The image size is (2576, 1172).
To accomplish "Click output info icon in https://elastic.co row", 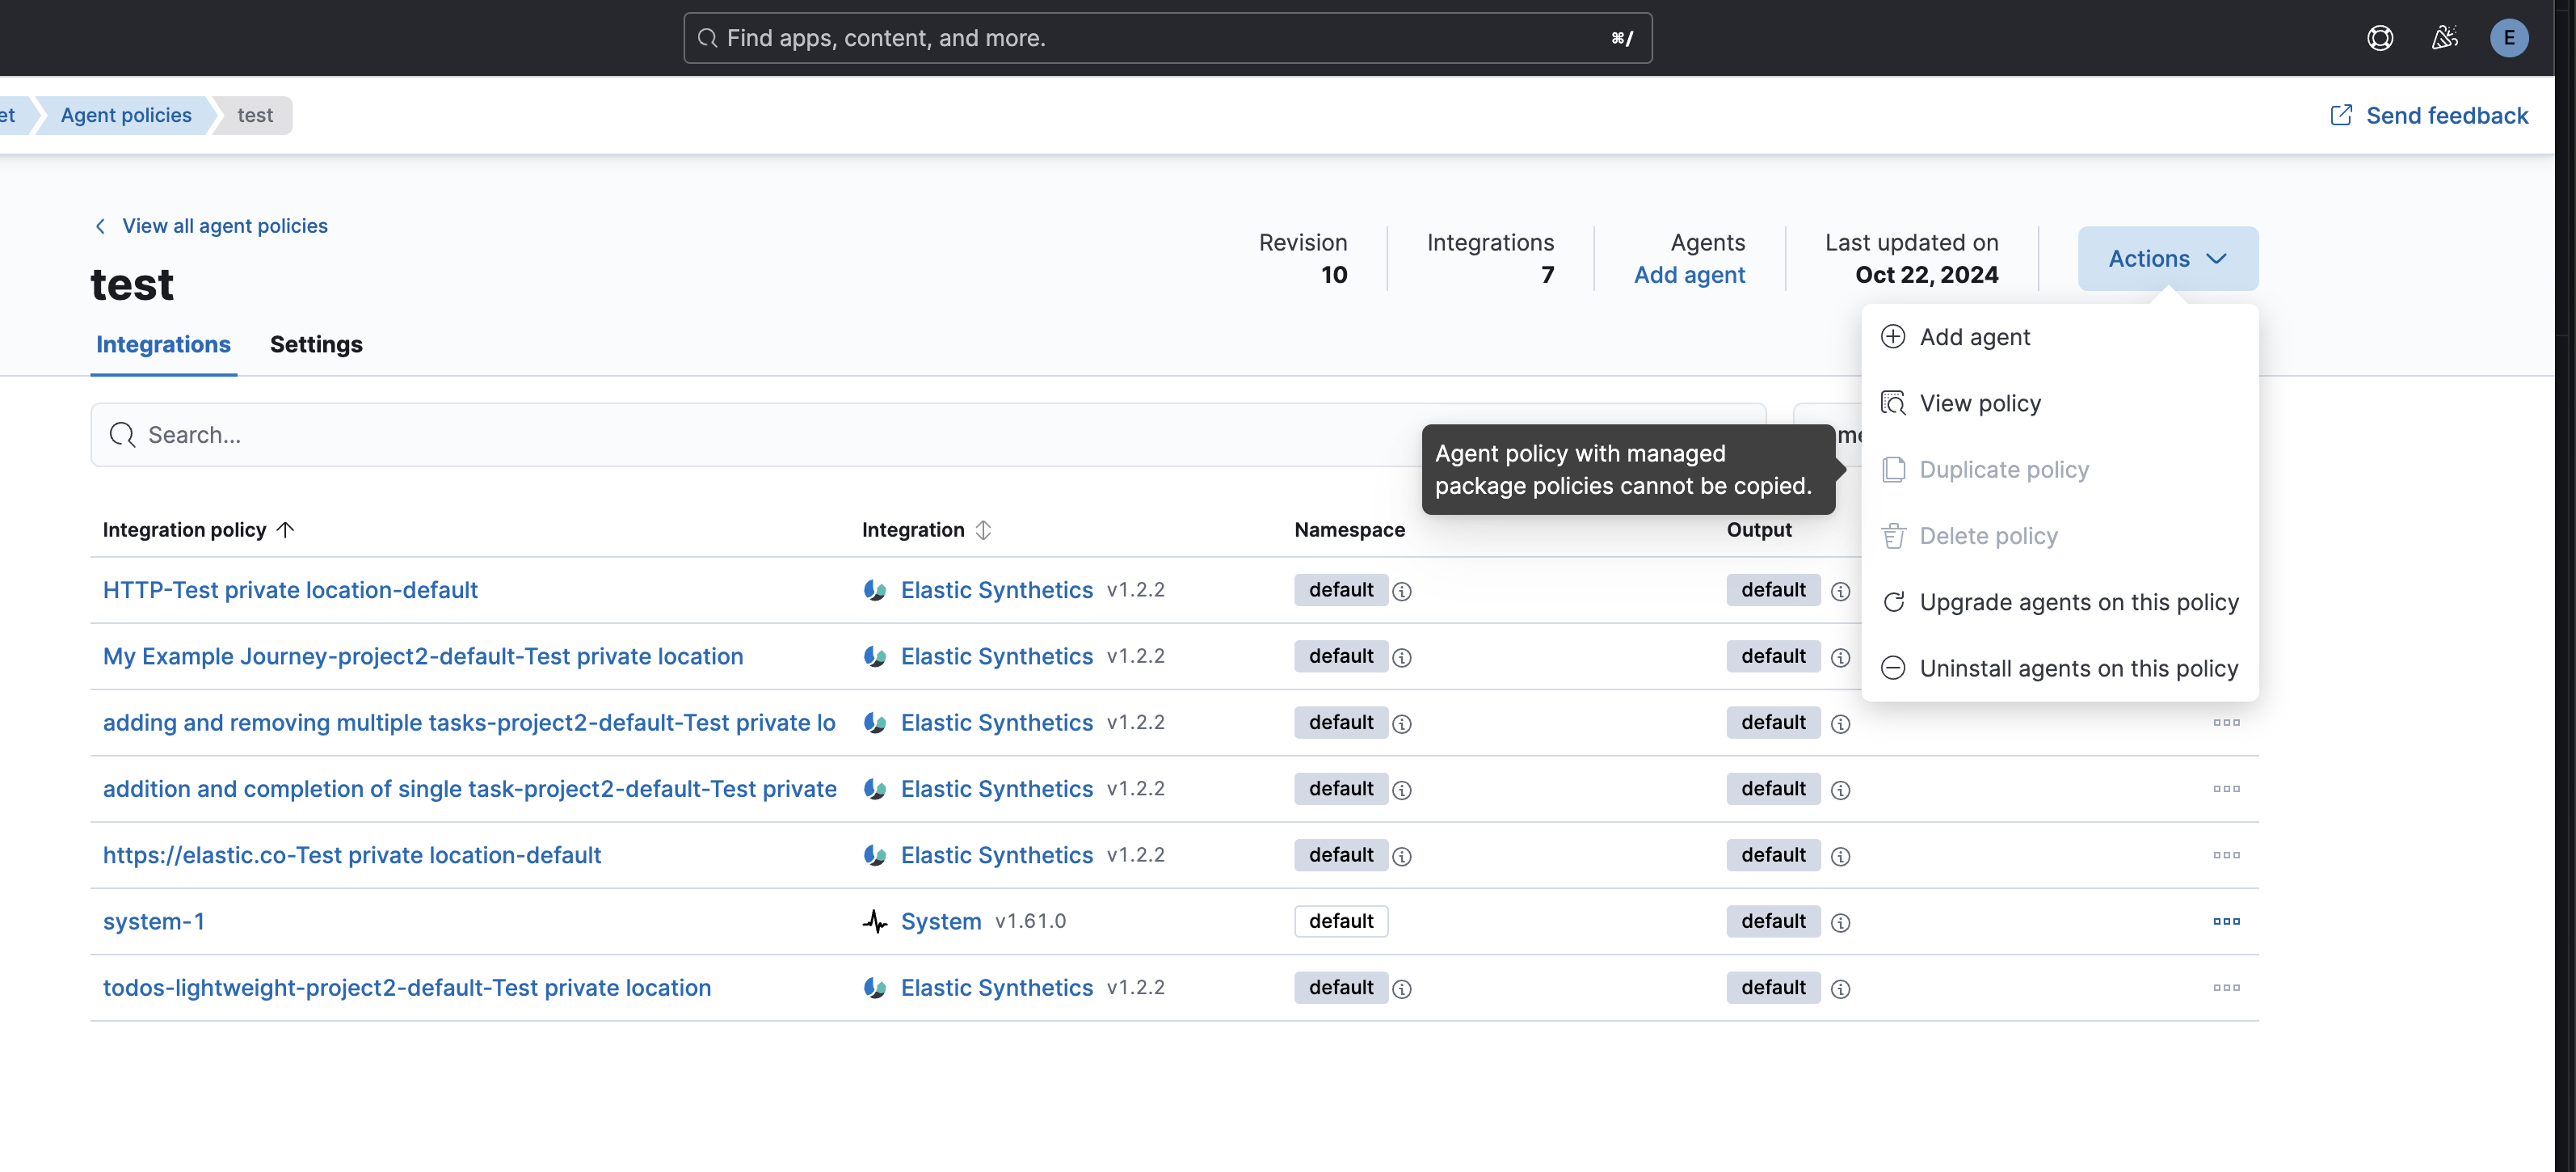I will point(1840,856).
